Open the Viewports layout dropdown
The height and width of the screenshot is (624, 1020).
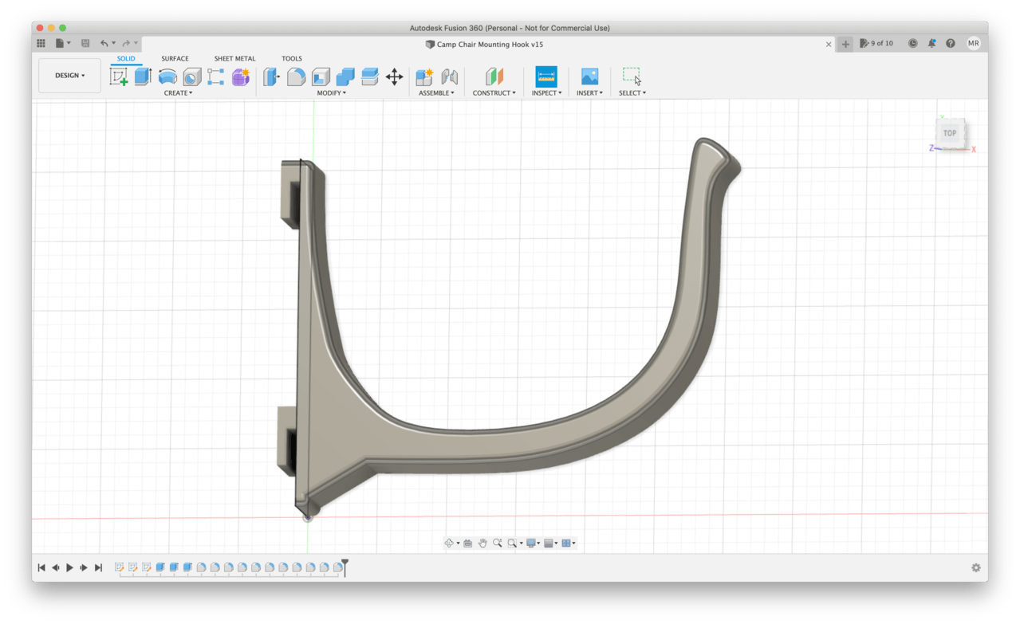pyautogui.click(x=568, y=543)
